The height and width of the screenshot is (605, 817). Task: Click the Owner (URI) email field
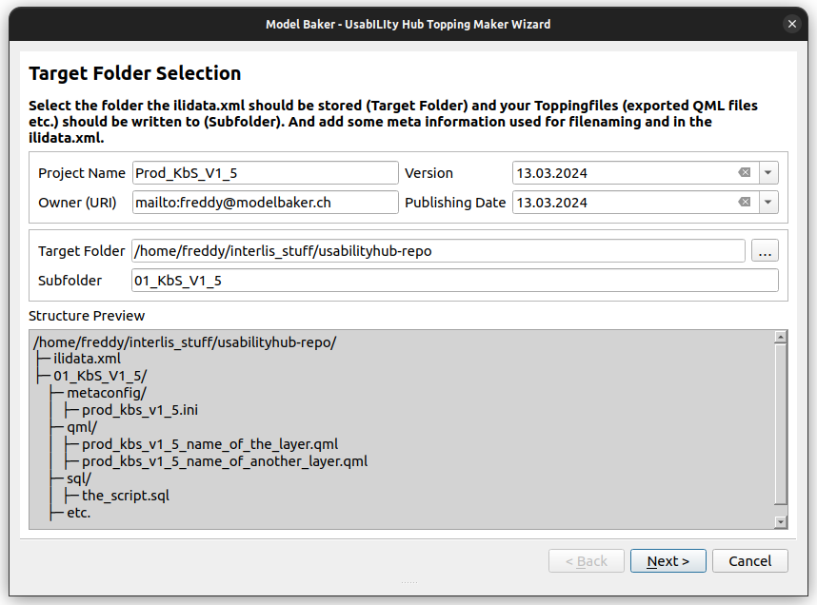pos(265,203)
